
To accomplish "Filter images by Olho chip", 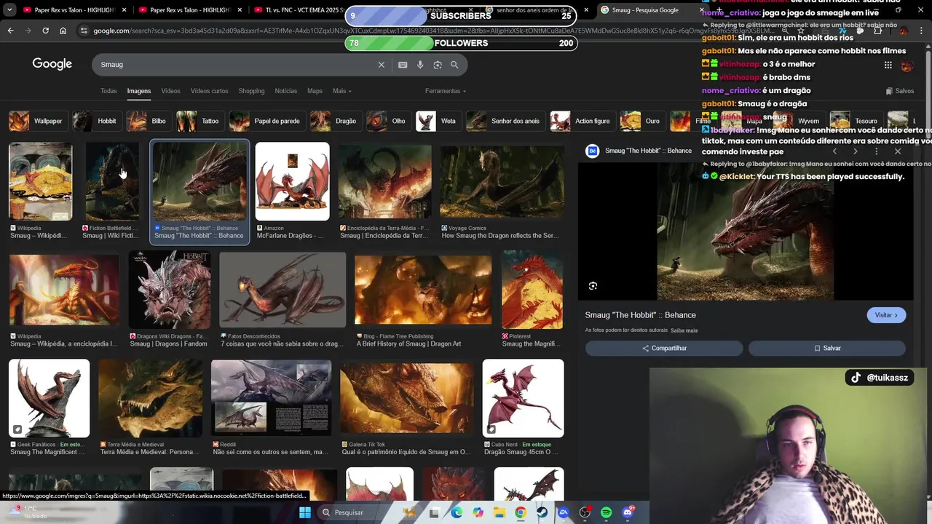I will pos(388,121).
